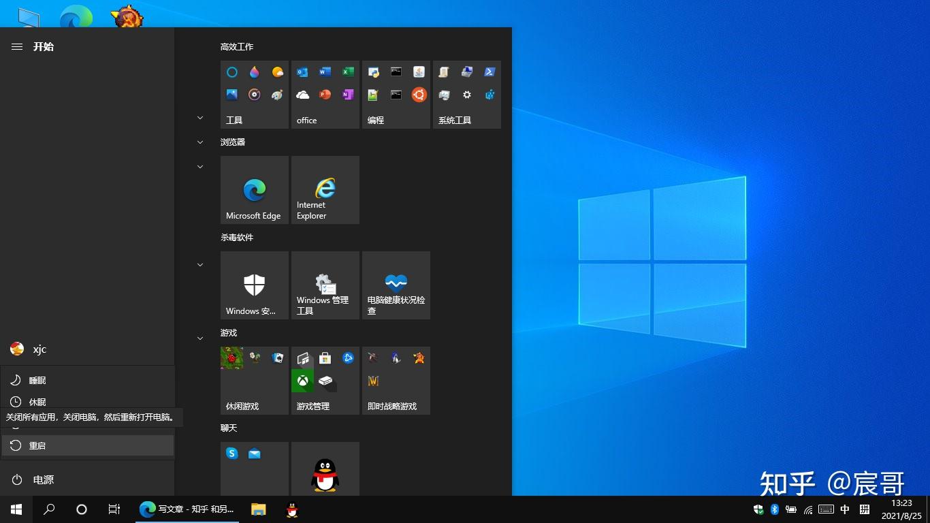Open Task View on taskbar
The height and width of the screenshot is (523, 930).
[x=114, y=509]
